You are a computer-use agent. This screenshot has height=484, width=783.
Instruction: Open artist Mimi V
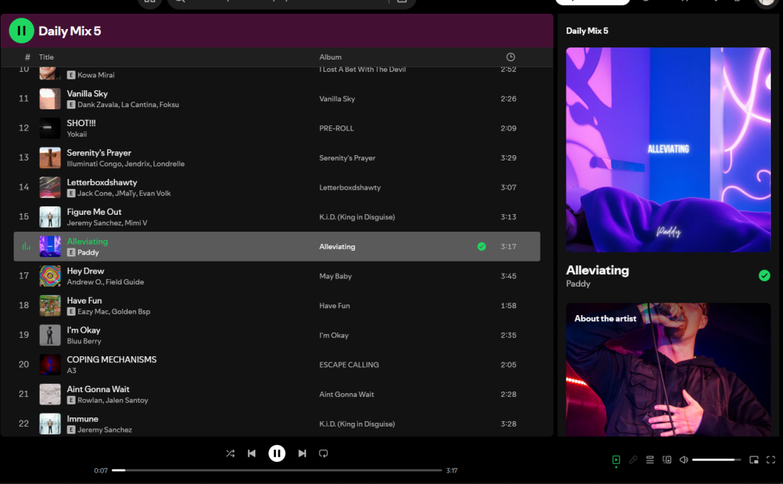[136, 223]
